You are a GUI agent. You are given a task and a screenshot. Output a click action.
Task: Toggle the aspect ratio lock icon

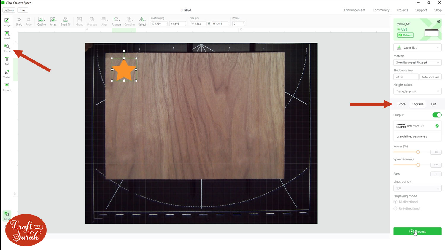[x=209, y=23]
